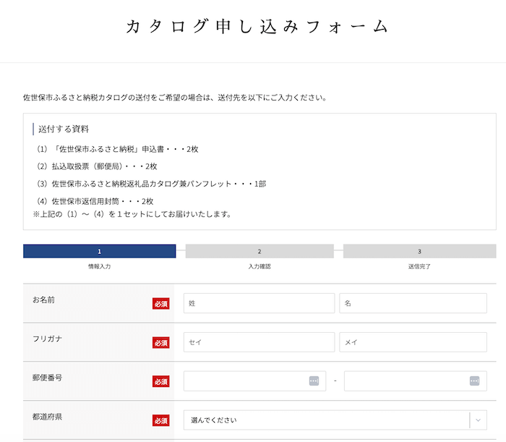The width and height of the screenshot is (506, 442).
Task: Click the autofill icon in second postal code field
Action: 474,381
